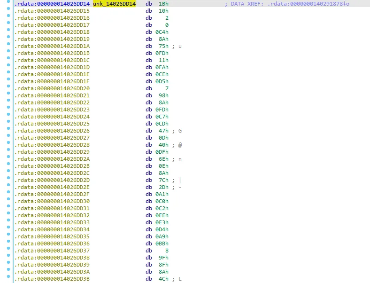
Task: Select the byte value 1Bh on the first line
Action: pos(164,4)
